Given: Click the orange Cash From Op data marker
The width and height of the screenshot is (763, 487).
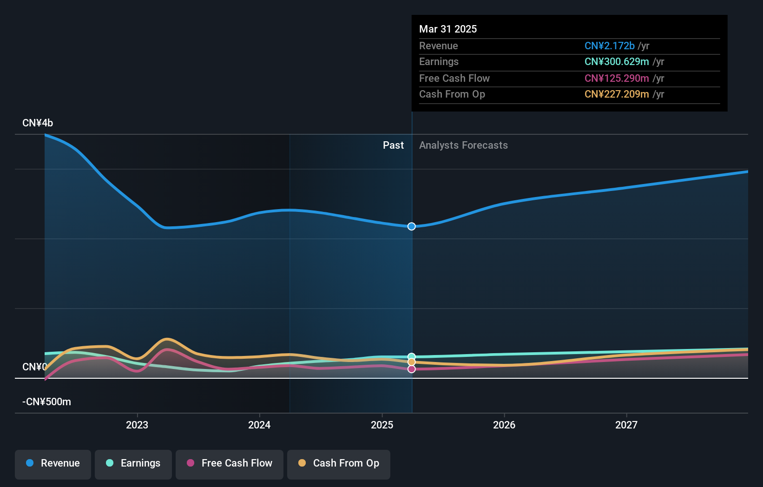Looking at the screenshot, I should [x=412, y=362].
